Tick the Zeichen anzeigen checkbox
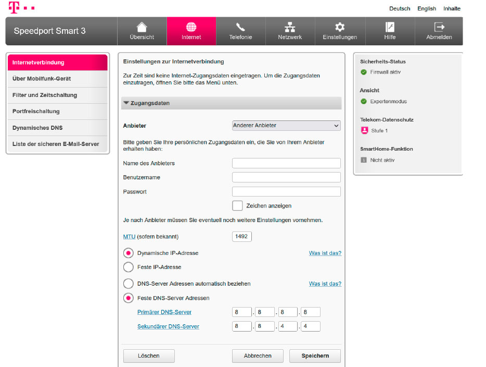The width and height of the screenshot is (486, 367). tap(237, 205)
